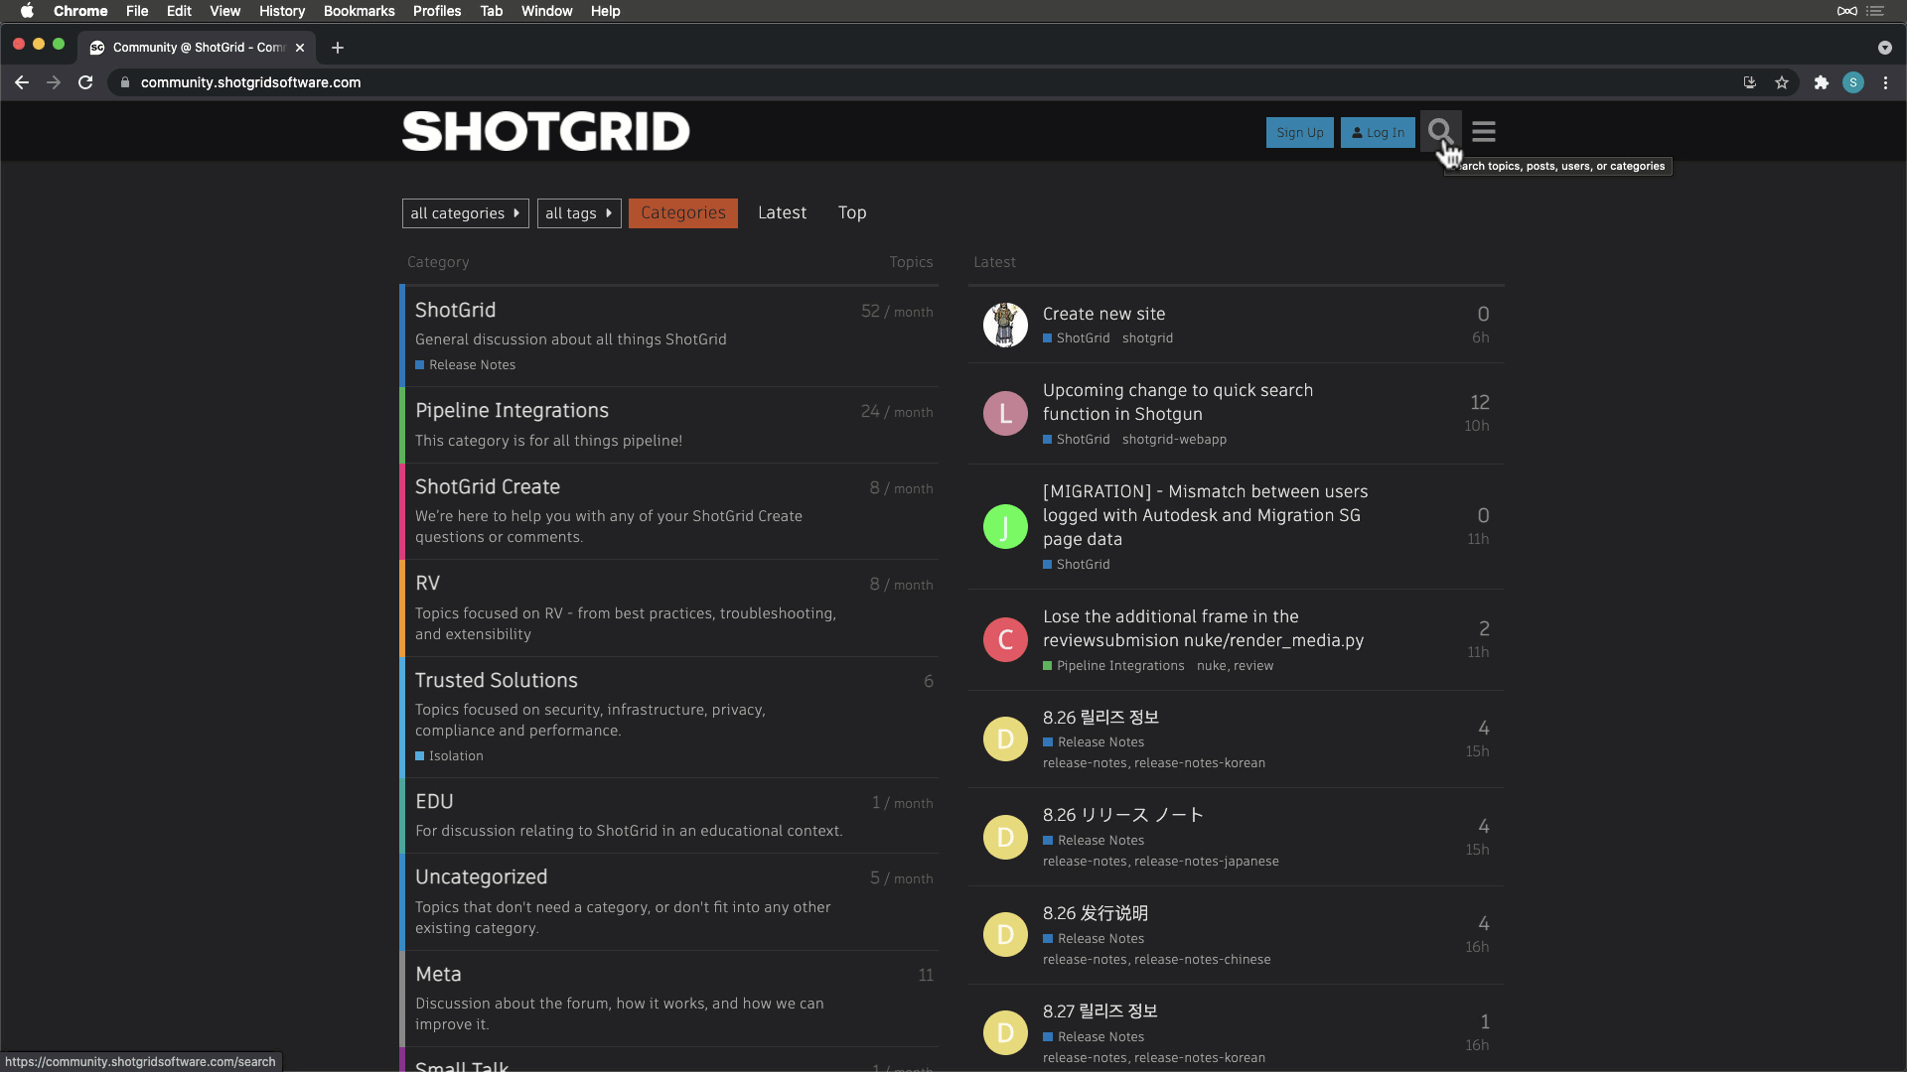
Task: Open the Pipeline Integrations category
Action: point(512,410)
